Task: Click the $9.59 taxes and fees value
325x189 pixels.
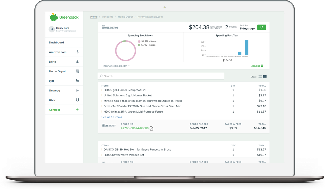Action: [x=233, y=128]
